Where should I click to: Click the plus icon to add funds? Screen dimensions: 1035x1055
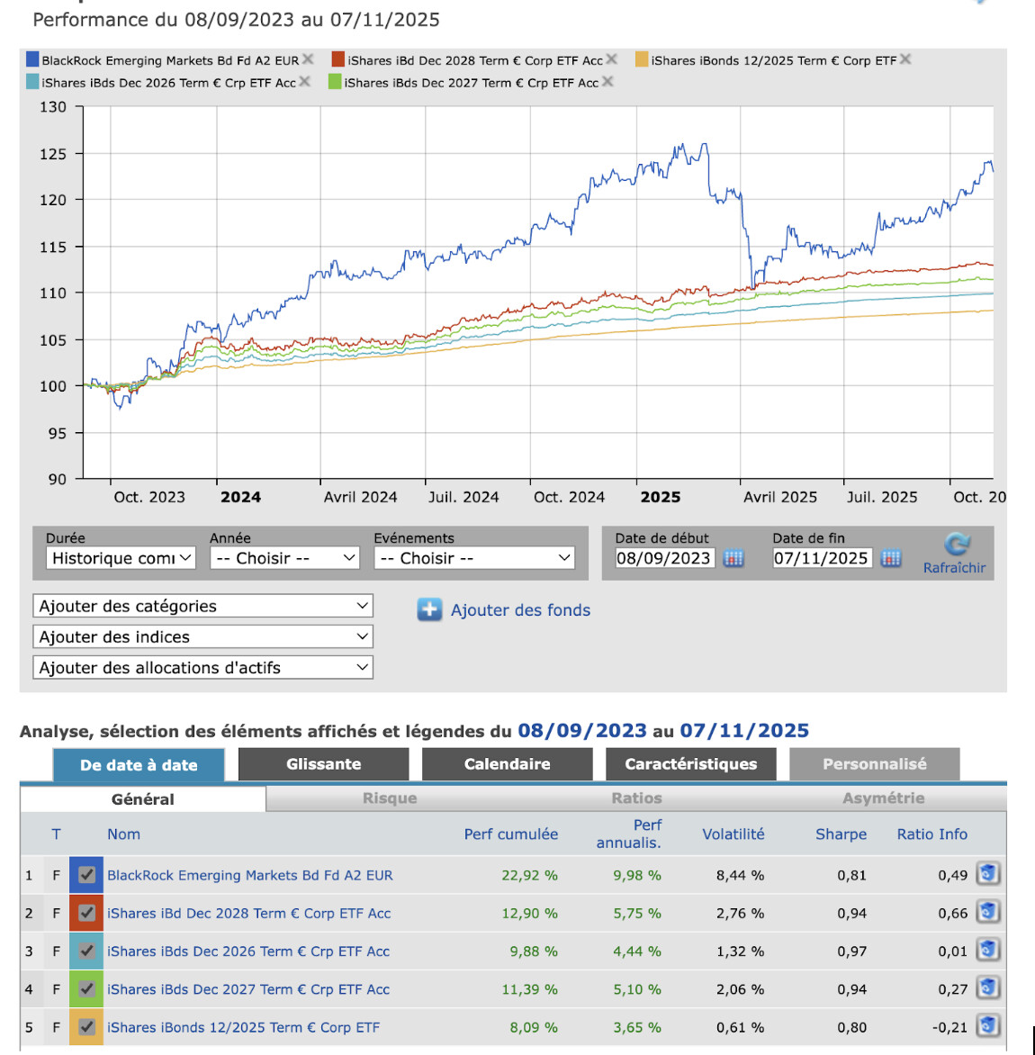429,610
